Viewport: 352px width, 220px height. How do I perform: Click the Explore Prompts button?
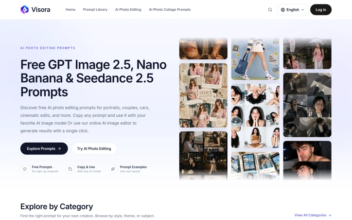coord(44,148)
